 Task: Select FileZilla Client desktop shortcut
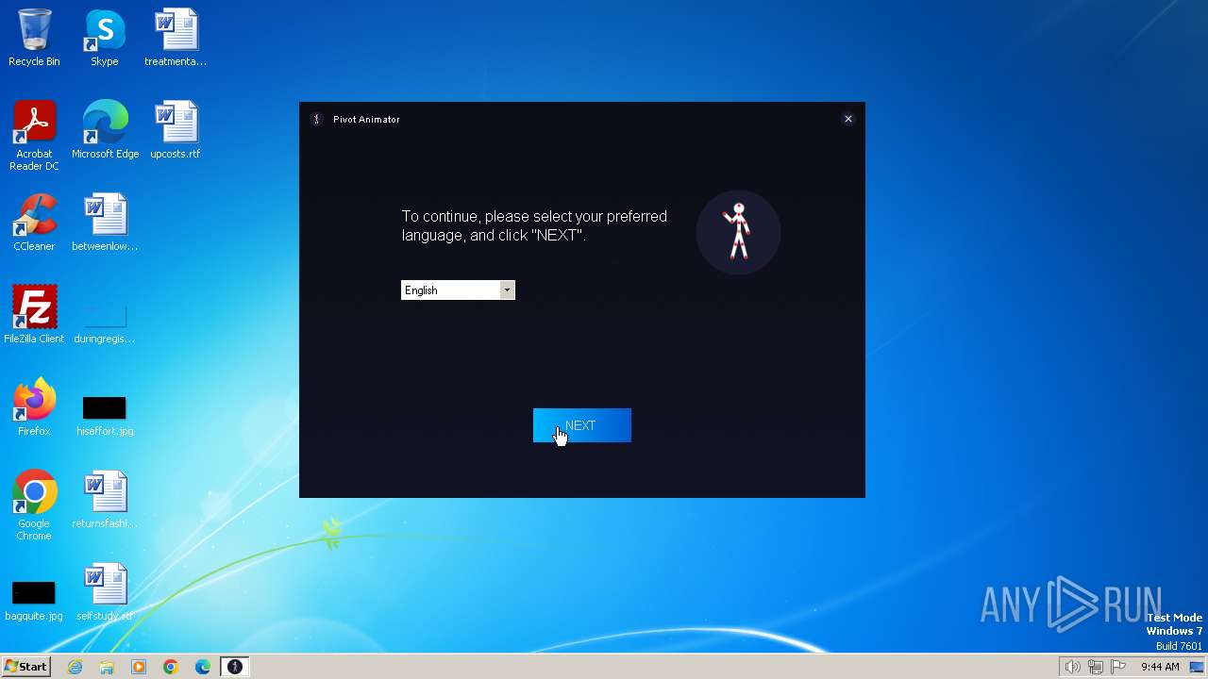pos(34,315)
